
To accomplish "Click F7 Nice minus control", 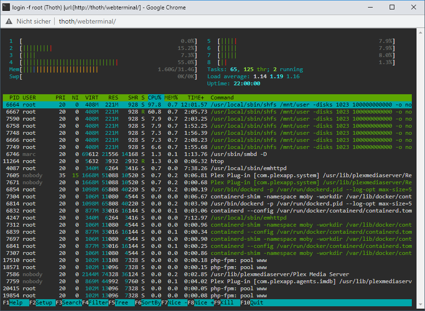I will click(174, 303).
